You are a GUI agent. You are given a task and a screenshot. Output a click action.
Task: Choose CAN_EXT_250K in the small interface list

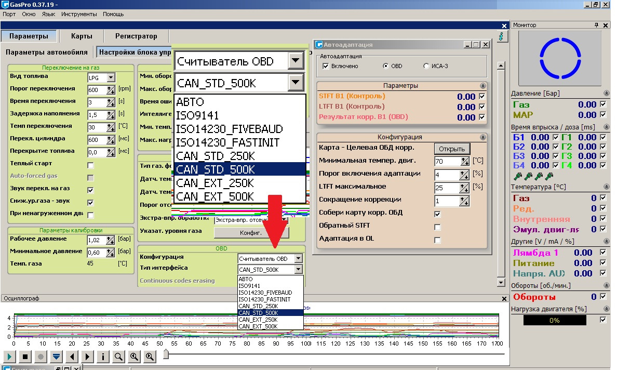(257, 320)
